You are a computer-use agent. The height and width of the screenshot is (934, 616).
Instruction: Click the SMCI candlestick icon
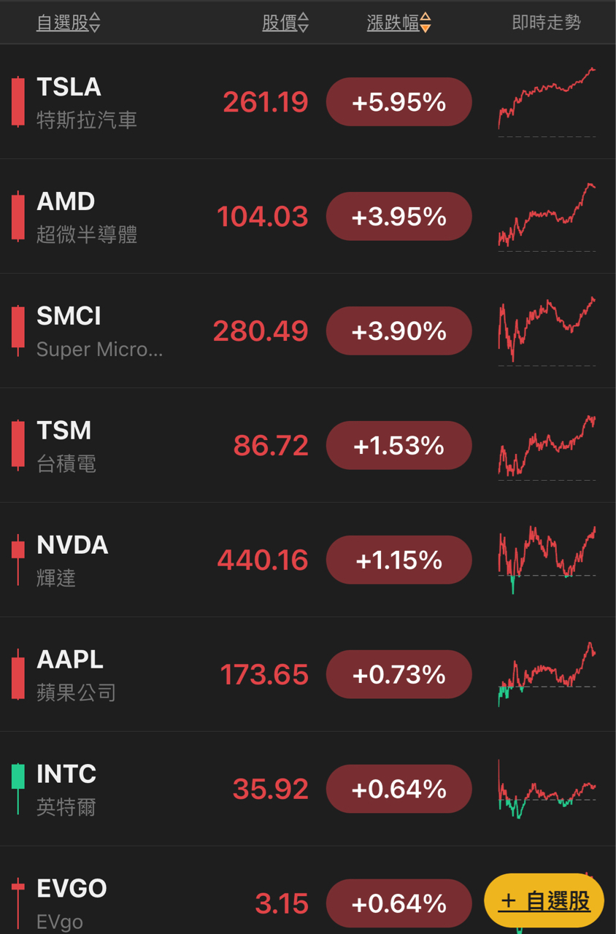pyautogui.click(x=18, y=330)
